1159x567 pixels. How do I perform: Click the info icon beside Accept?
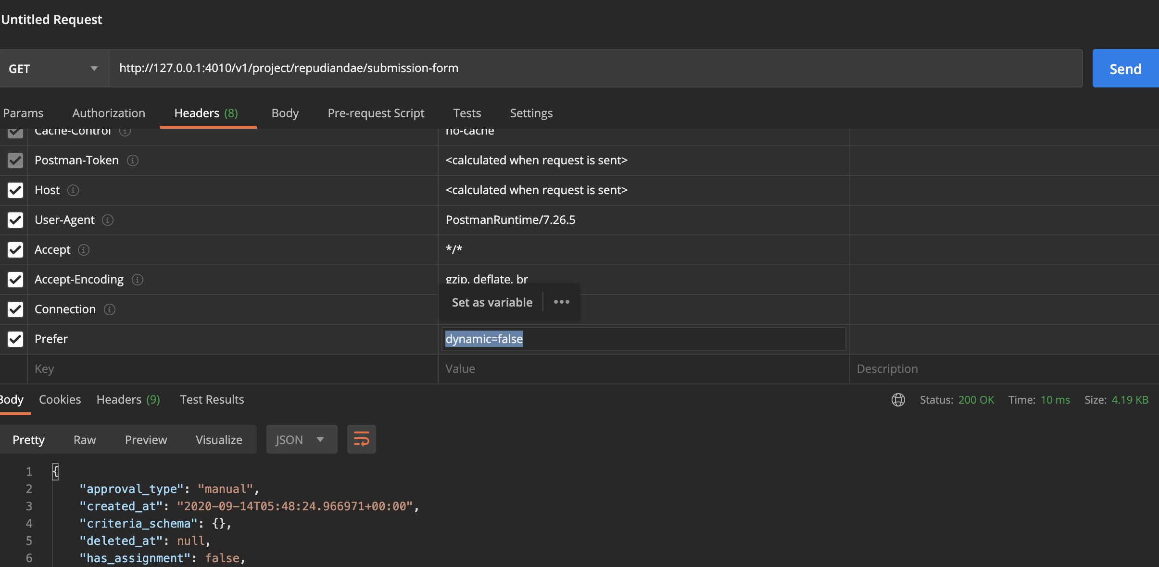pyautogui.click(x=84, y=250)
